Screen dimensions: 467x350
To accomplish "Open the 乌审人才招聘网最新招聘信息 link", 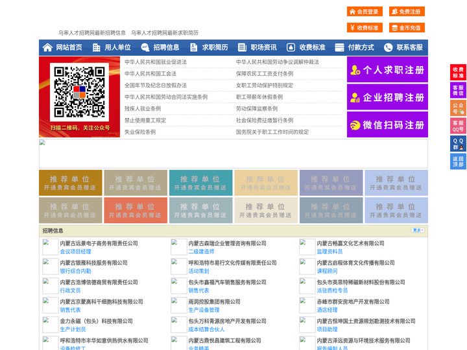I will point(92,33).
